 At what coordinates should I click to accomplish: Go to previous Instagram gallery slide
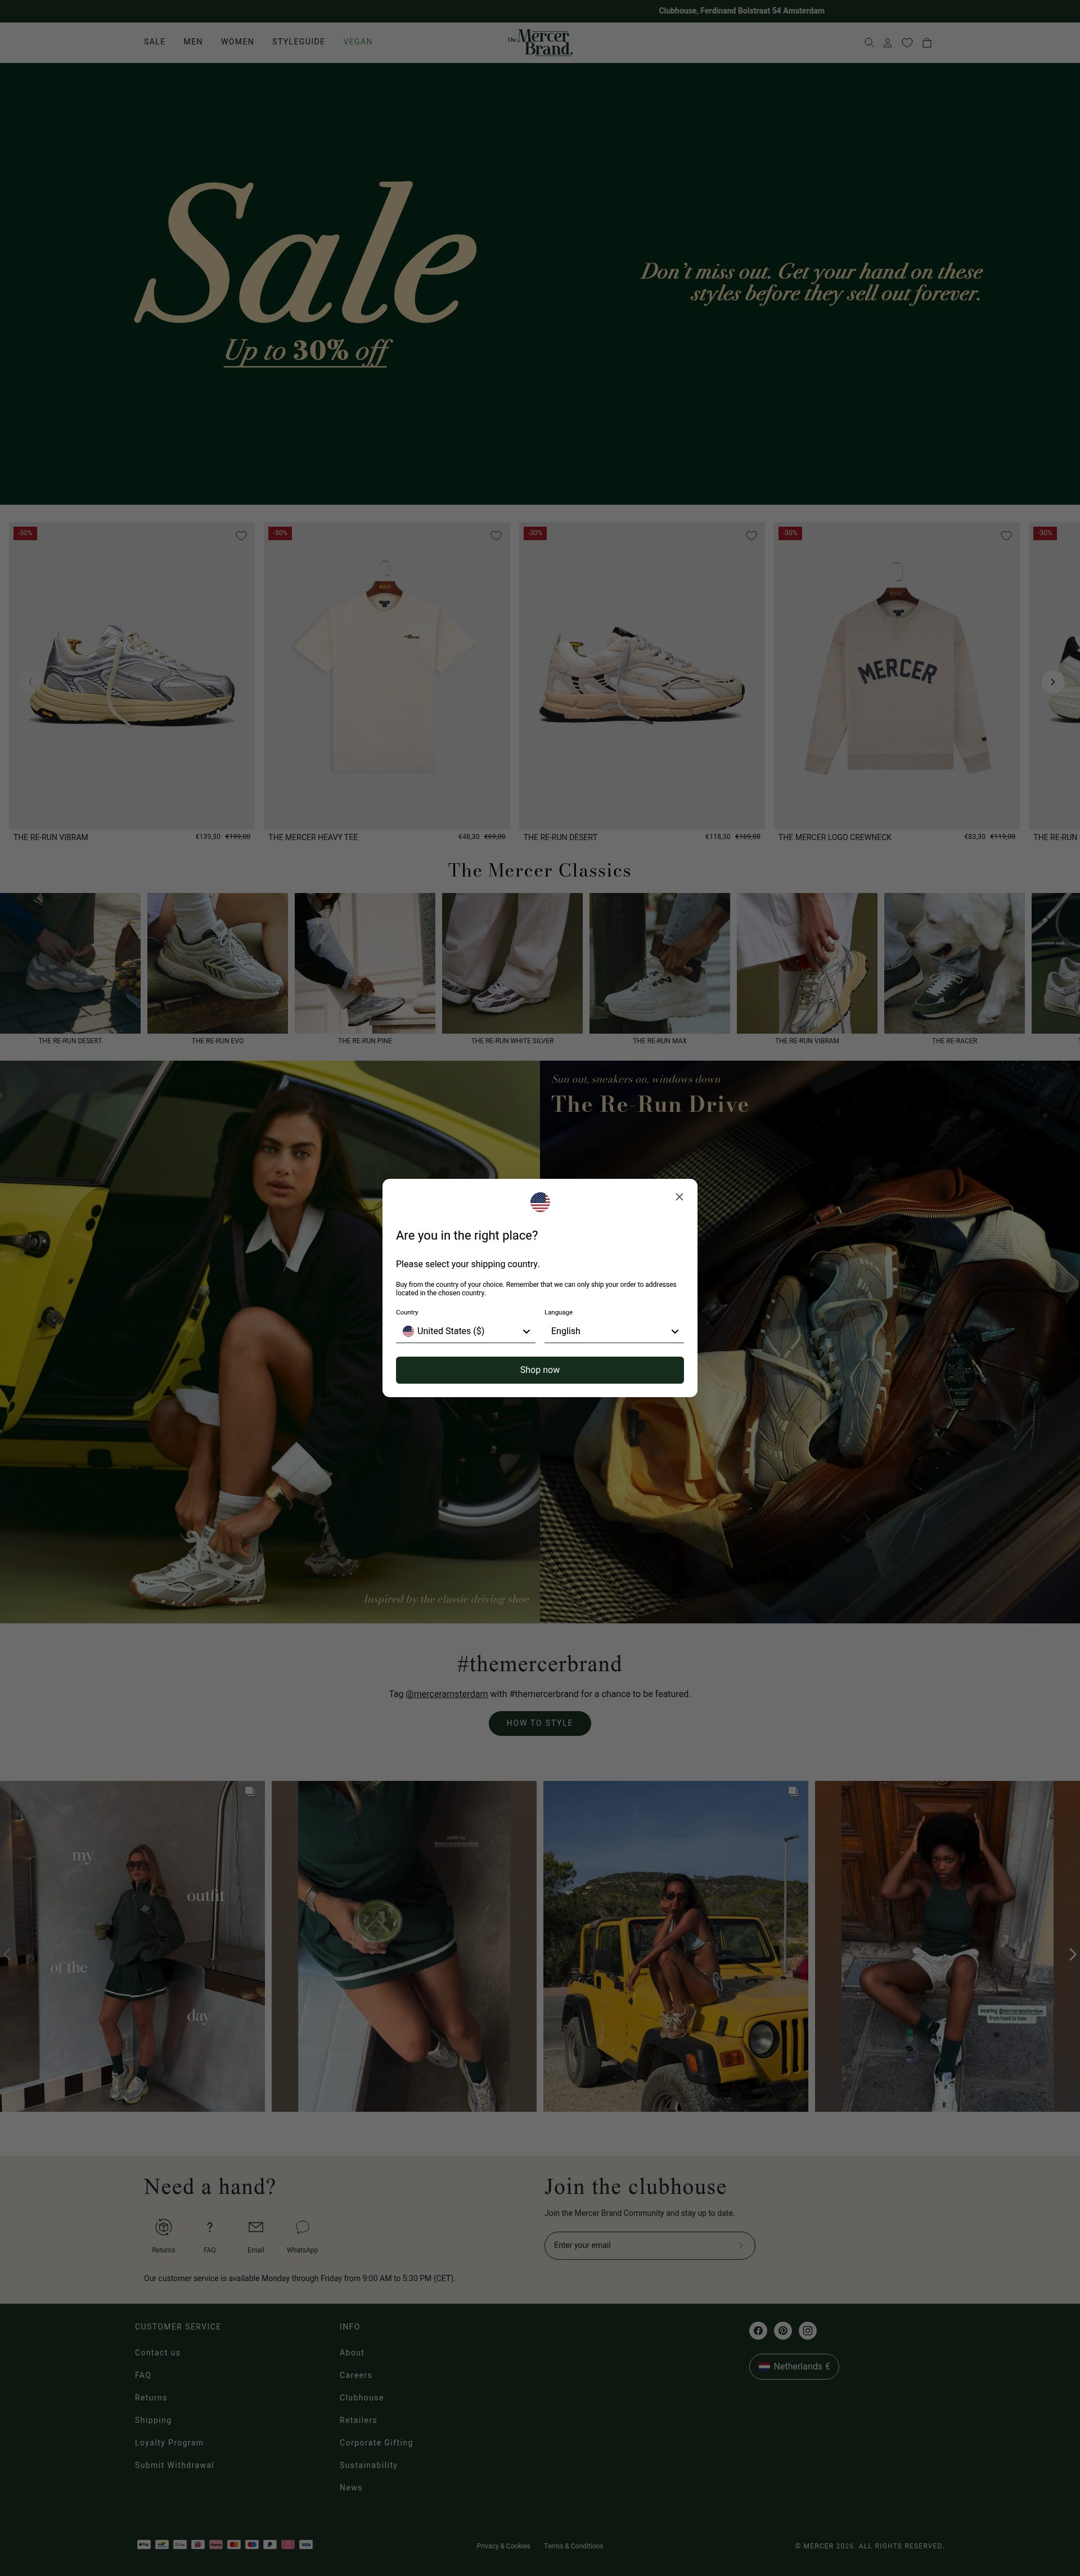click(x=8, y=1954)
